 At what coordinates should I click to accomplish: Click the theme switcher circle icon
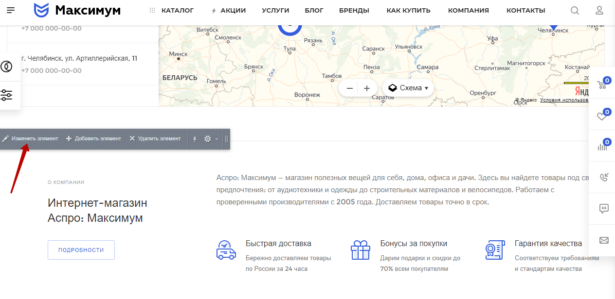pos(7,66)
